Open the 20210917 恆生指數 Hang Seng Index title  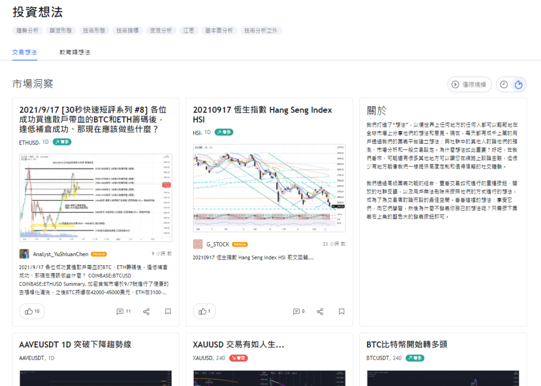tap(263, 115)
